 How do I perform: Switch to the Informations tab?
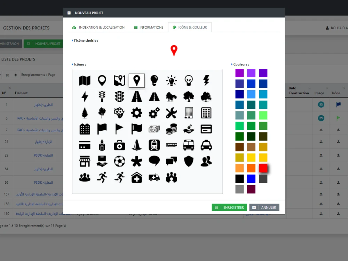[149, 27]
